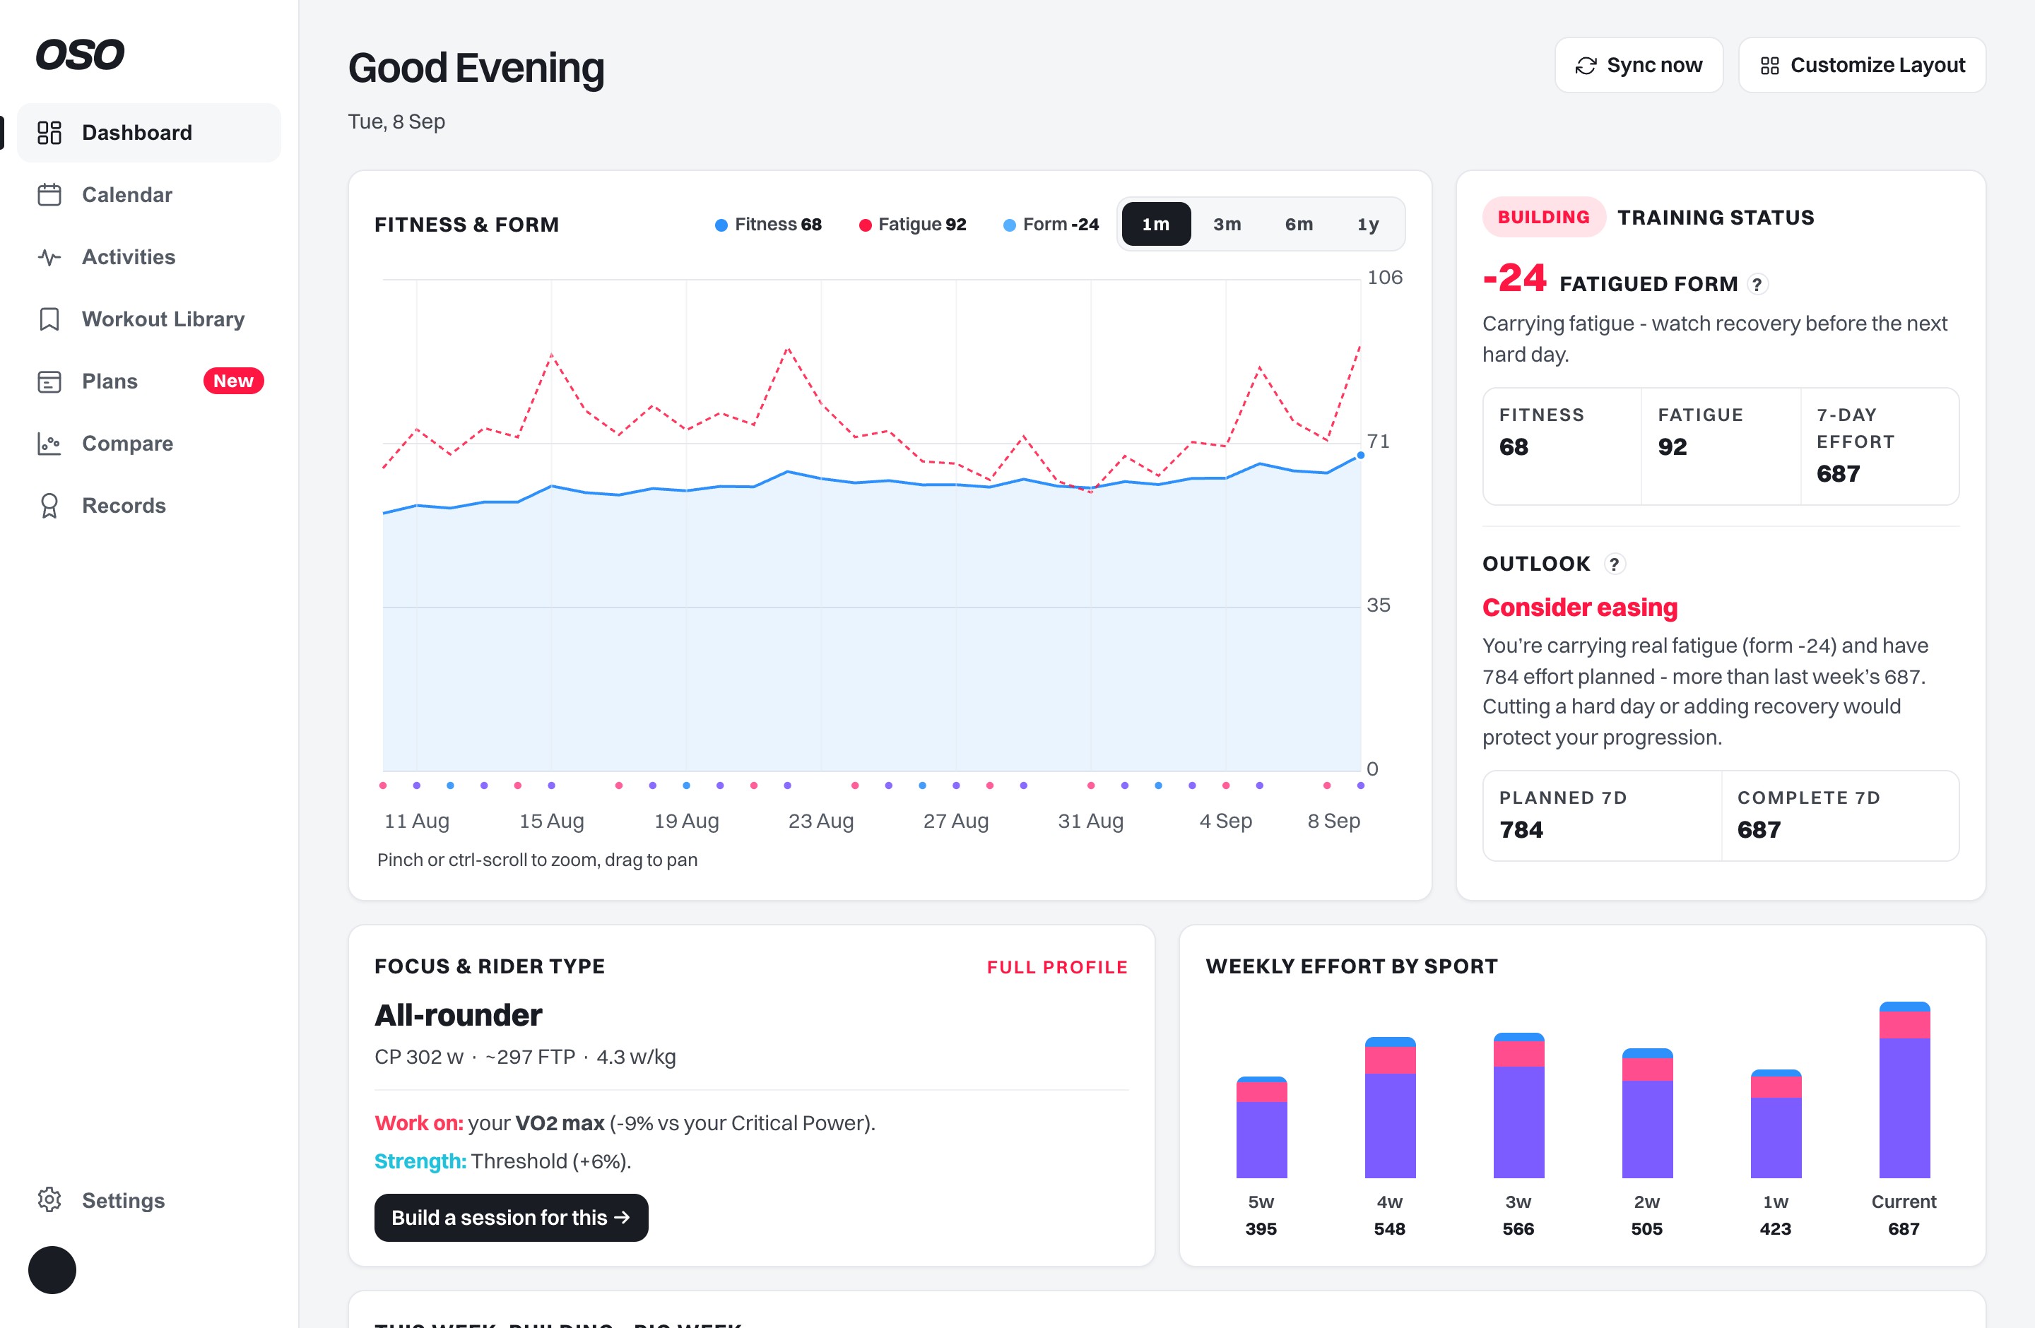Click the Current week effort bar
This screenshot has height=1328, width=2035.
1904,1089
